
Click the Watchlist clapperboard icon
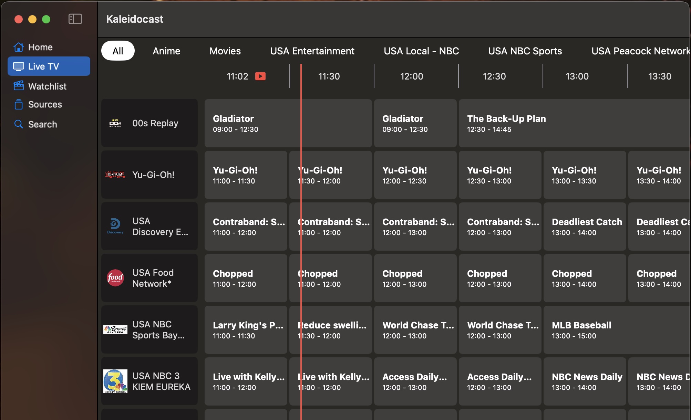(x=19, y=86)
